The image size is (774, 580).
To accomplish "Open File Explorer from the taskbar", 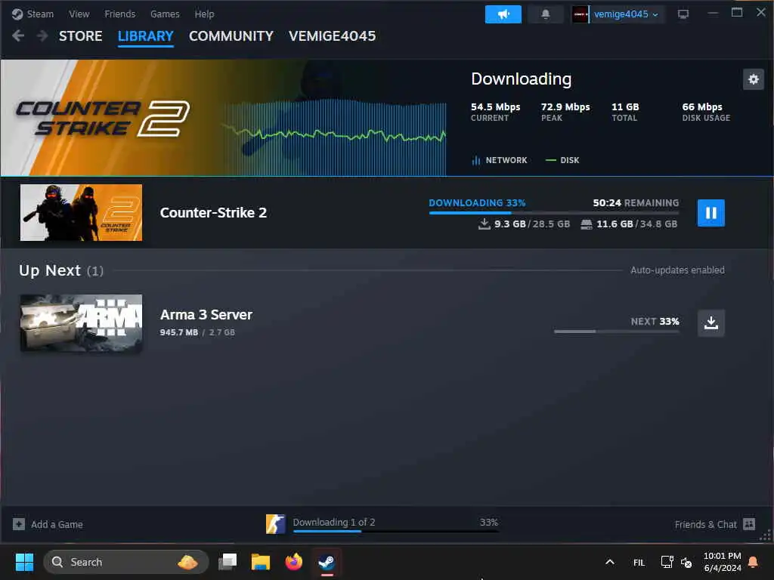I will [x=261, y=562].
